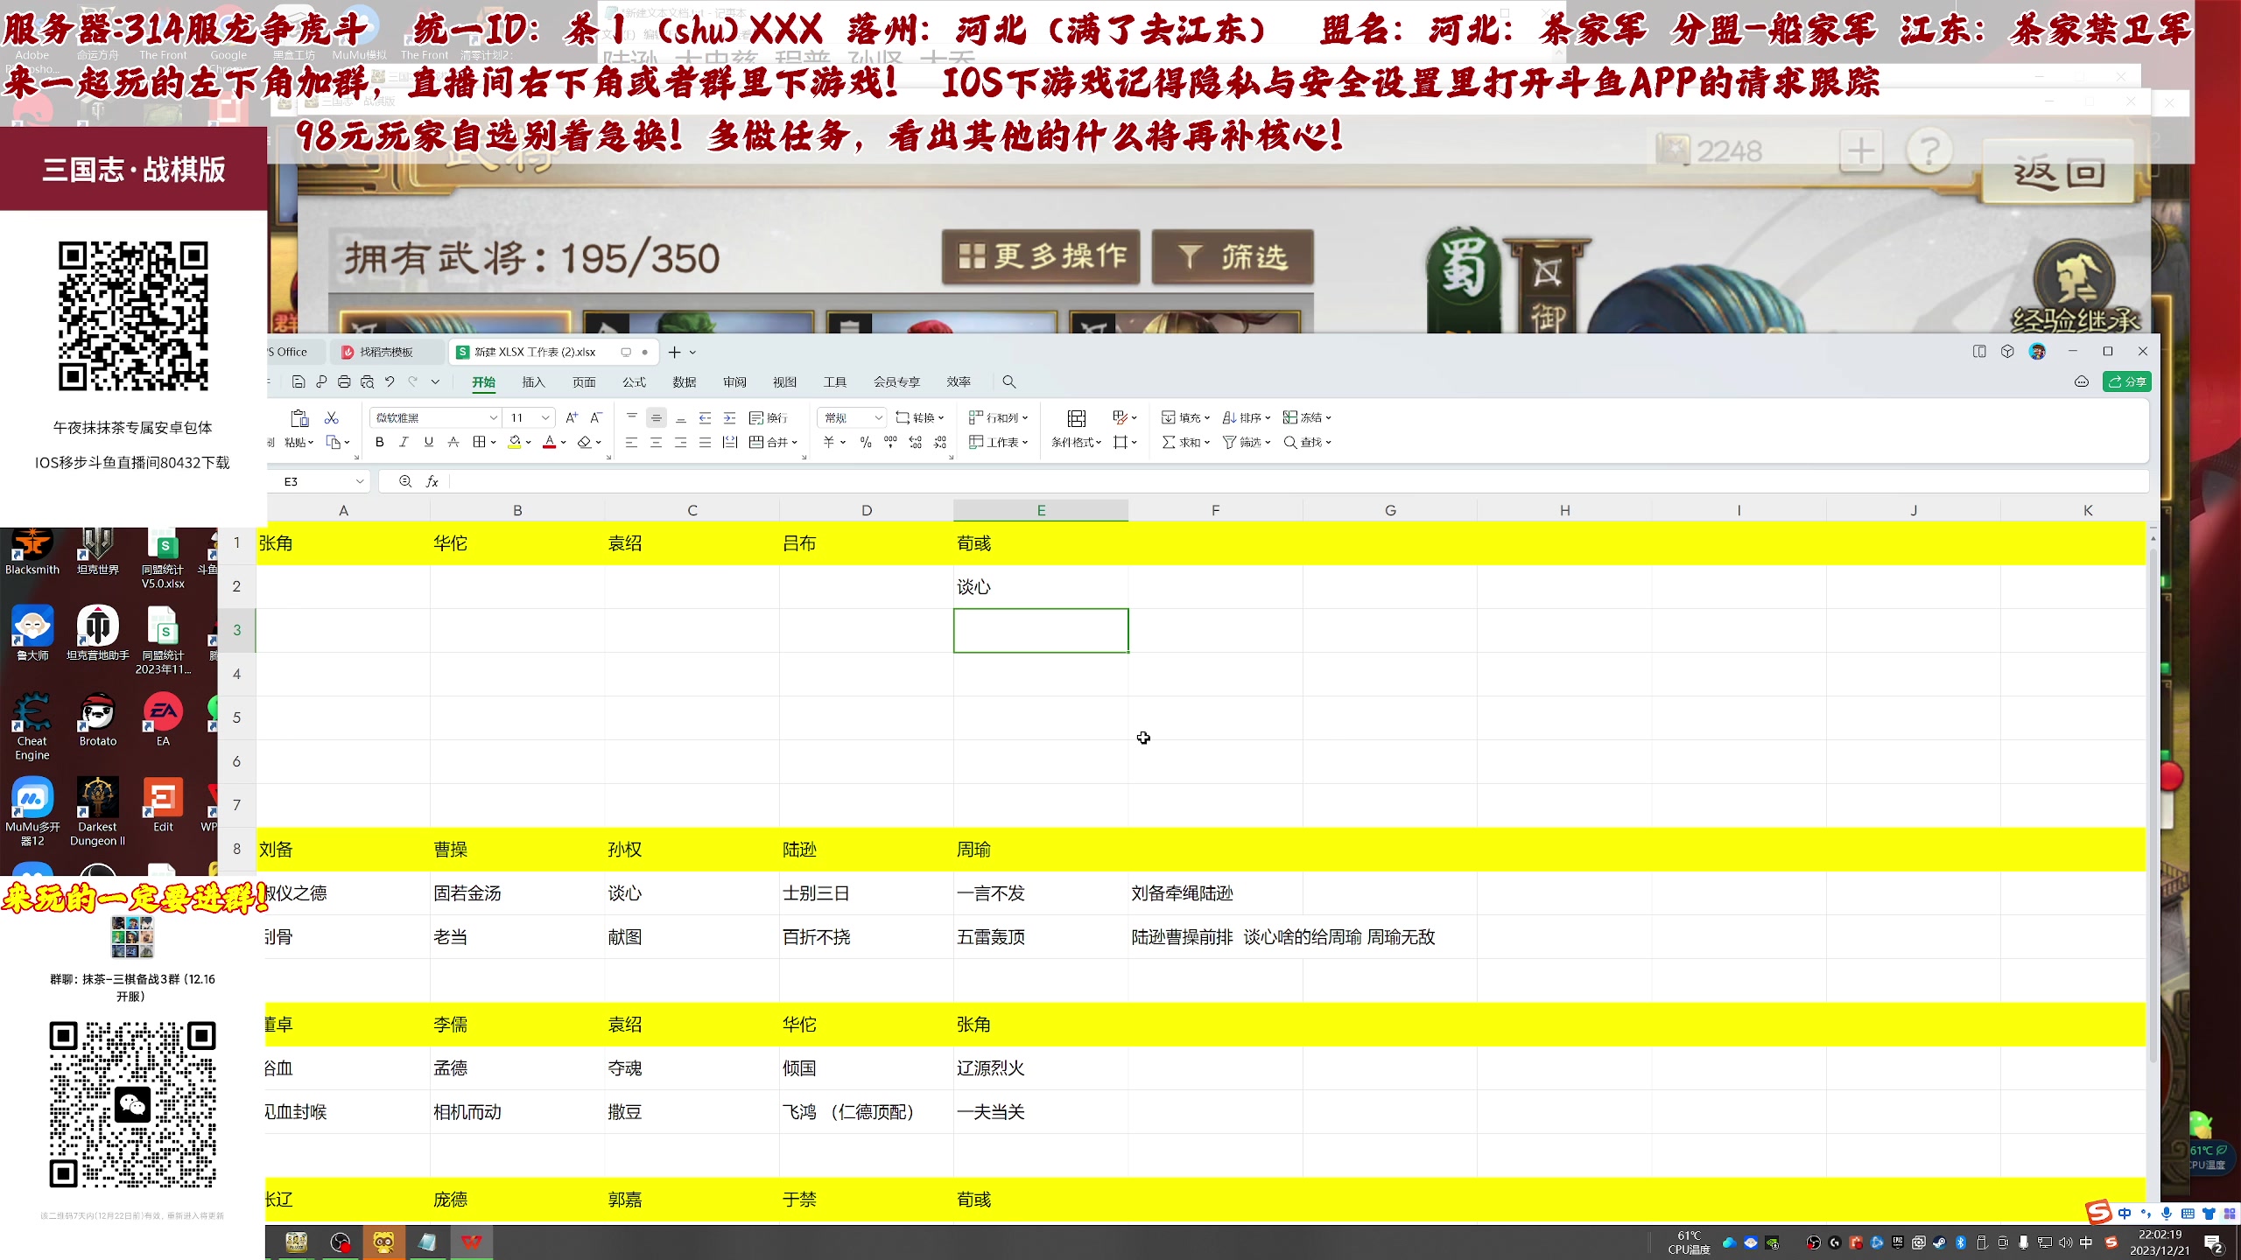Click the decrease decimal places icon
Screen dimensions: 2241x1260
[x=940, y=442]
